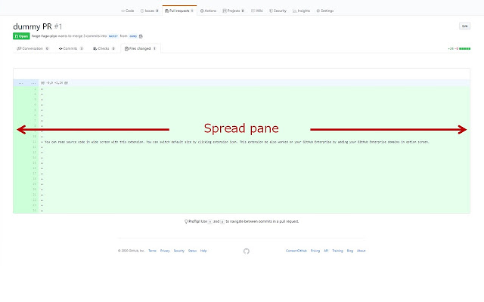Open the Blog footer link
This screenshot has width=484, height=302.
[x=349, y=251]
